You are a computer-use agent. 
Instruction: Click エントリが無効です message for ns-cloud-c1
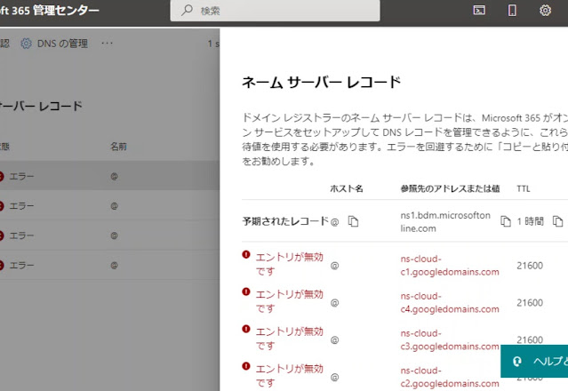(x=289, y=264)
